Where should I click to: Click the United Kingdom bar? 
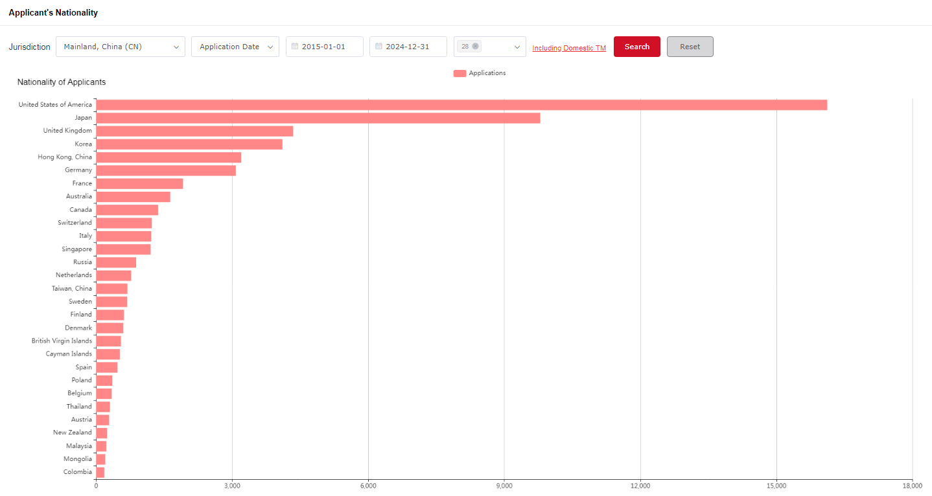tap(194, 131)
